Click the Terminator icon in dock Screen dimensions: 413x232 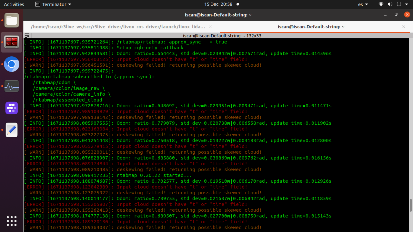pyautogui.click(x=12, y=42)
